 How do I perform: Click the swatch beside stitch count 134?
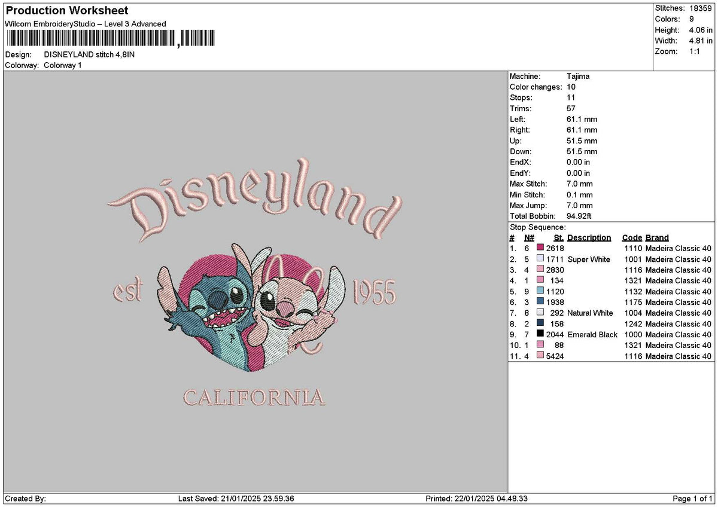(540, 280)
